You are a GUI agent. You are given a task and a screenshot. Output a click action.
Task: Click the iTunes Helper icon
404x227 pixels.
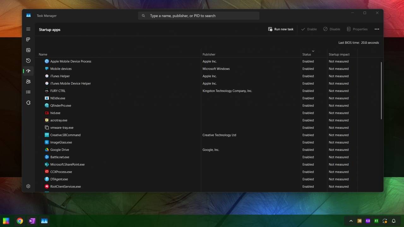pos(47,76)
